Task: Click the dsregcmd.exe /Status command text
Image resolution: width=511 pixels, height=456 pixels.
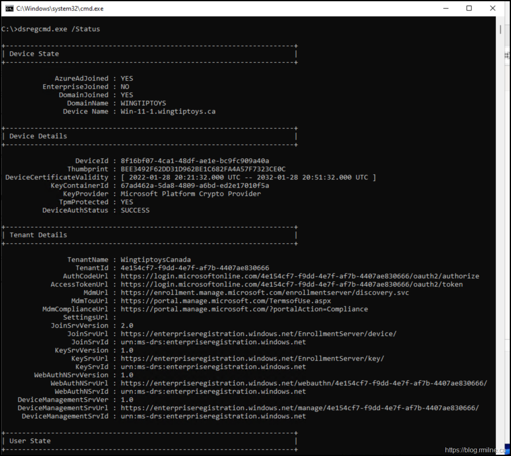Action: coord(59,29)
